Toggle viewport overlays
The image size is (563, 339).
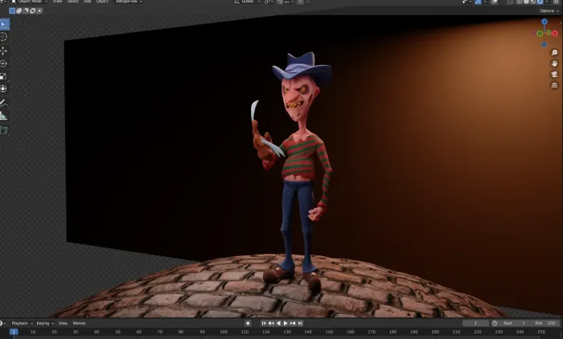tap(495, 2)
